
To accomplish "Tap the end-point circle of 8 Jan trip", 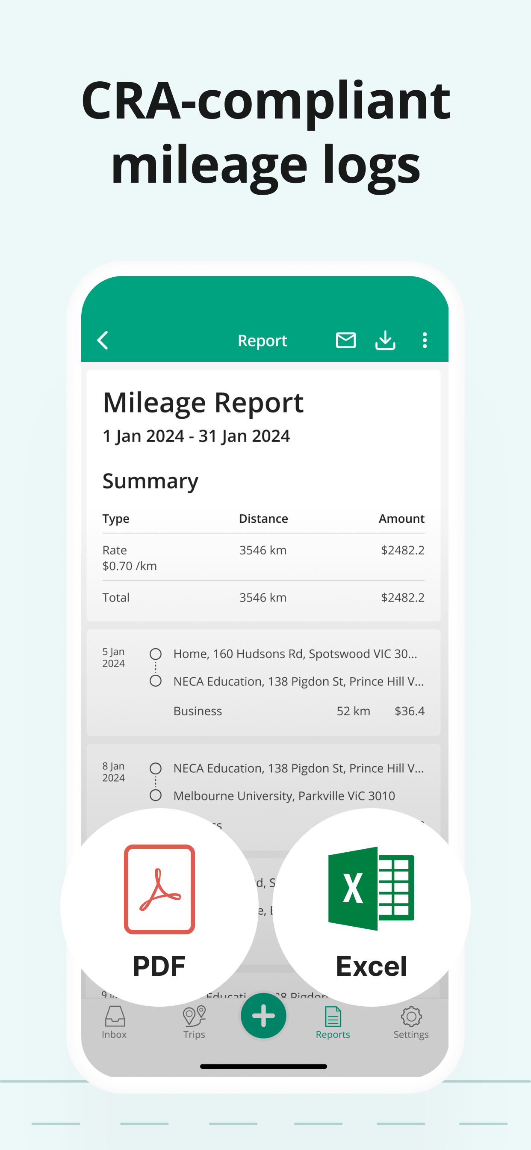I will coord(155,795).
